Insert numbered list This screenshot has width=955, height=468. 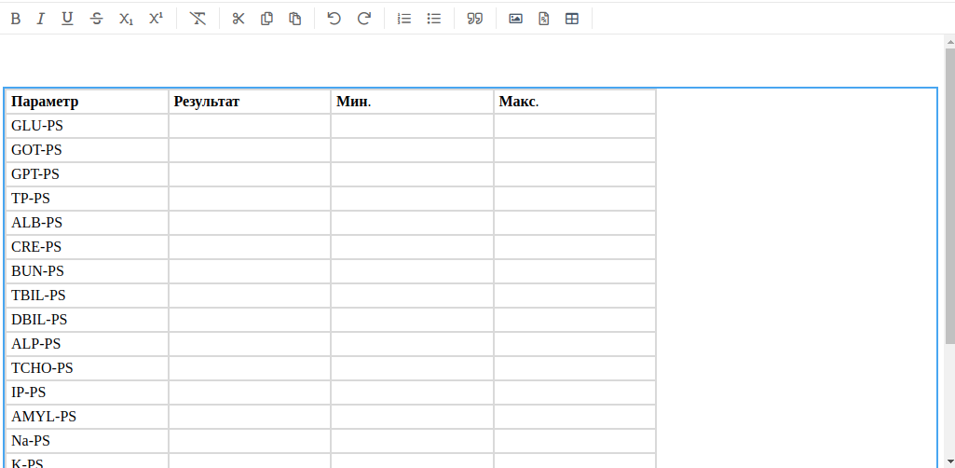[x=404, y=19]
